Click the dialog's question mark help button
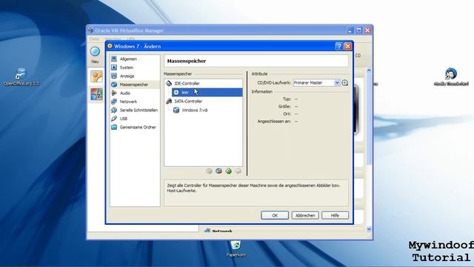The height and width of the screenshot is (267, 474). (x=339, y=46)
